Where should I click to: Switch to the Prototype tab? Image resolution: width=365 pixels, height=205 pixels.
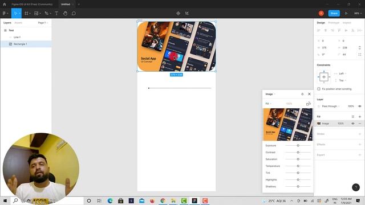click(334, 23)
